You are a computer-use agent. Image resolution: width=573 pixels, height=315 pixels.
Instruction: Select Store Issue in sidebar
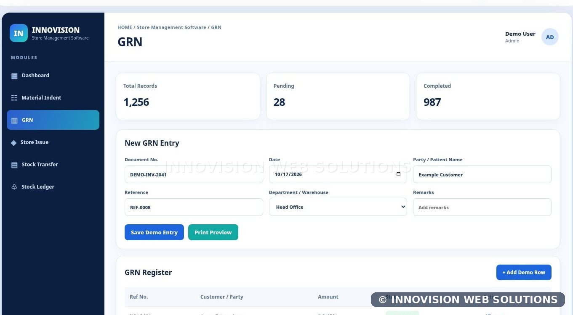point(53,142)
